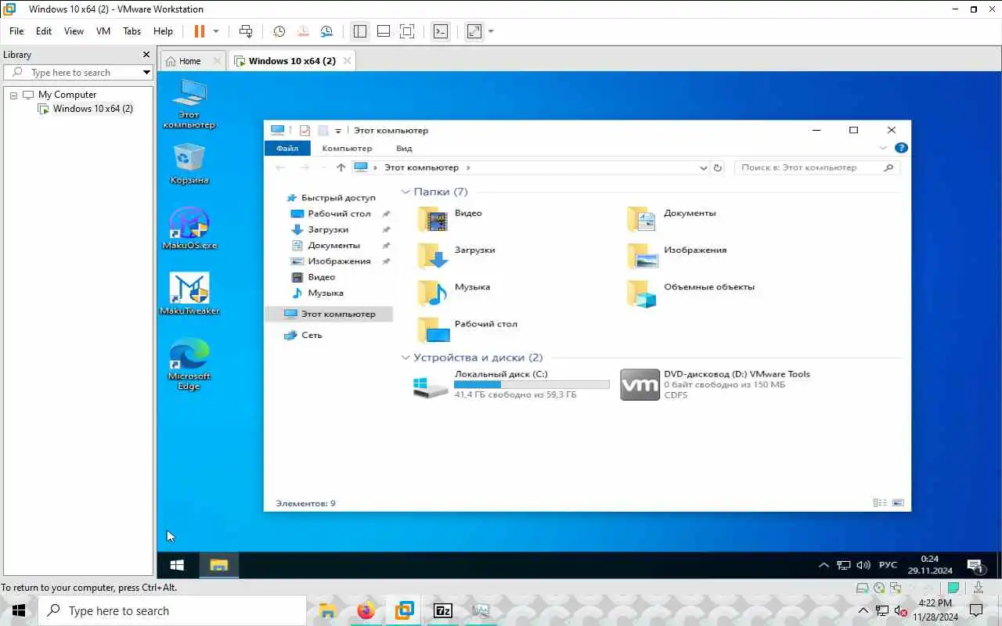Select the Корзина recycle bin desktop icon

(x=189, y=164)
